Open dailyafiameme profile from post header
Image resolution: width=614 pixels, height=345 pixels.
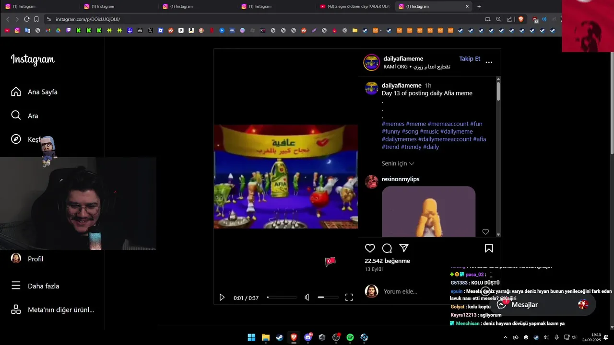(x=403, y=58)
